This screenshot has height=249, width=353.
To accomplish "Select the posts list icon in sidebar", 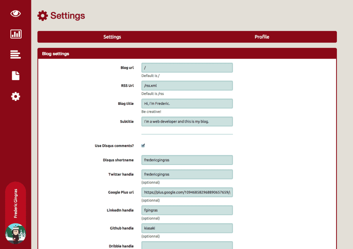I will (15, 55).
